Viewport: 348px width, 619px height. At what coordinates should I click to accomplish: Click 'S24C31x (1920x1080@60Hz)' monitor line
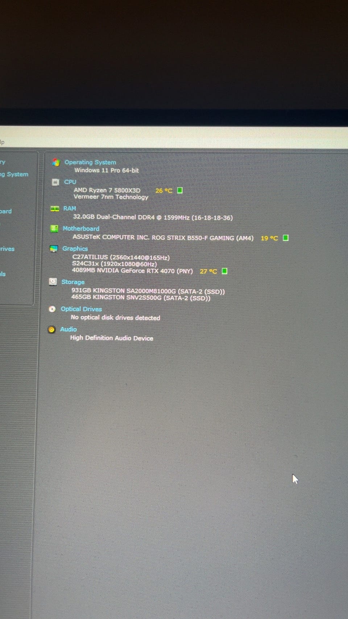(115, 264)
